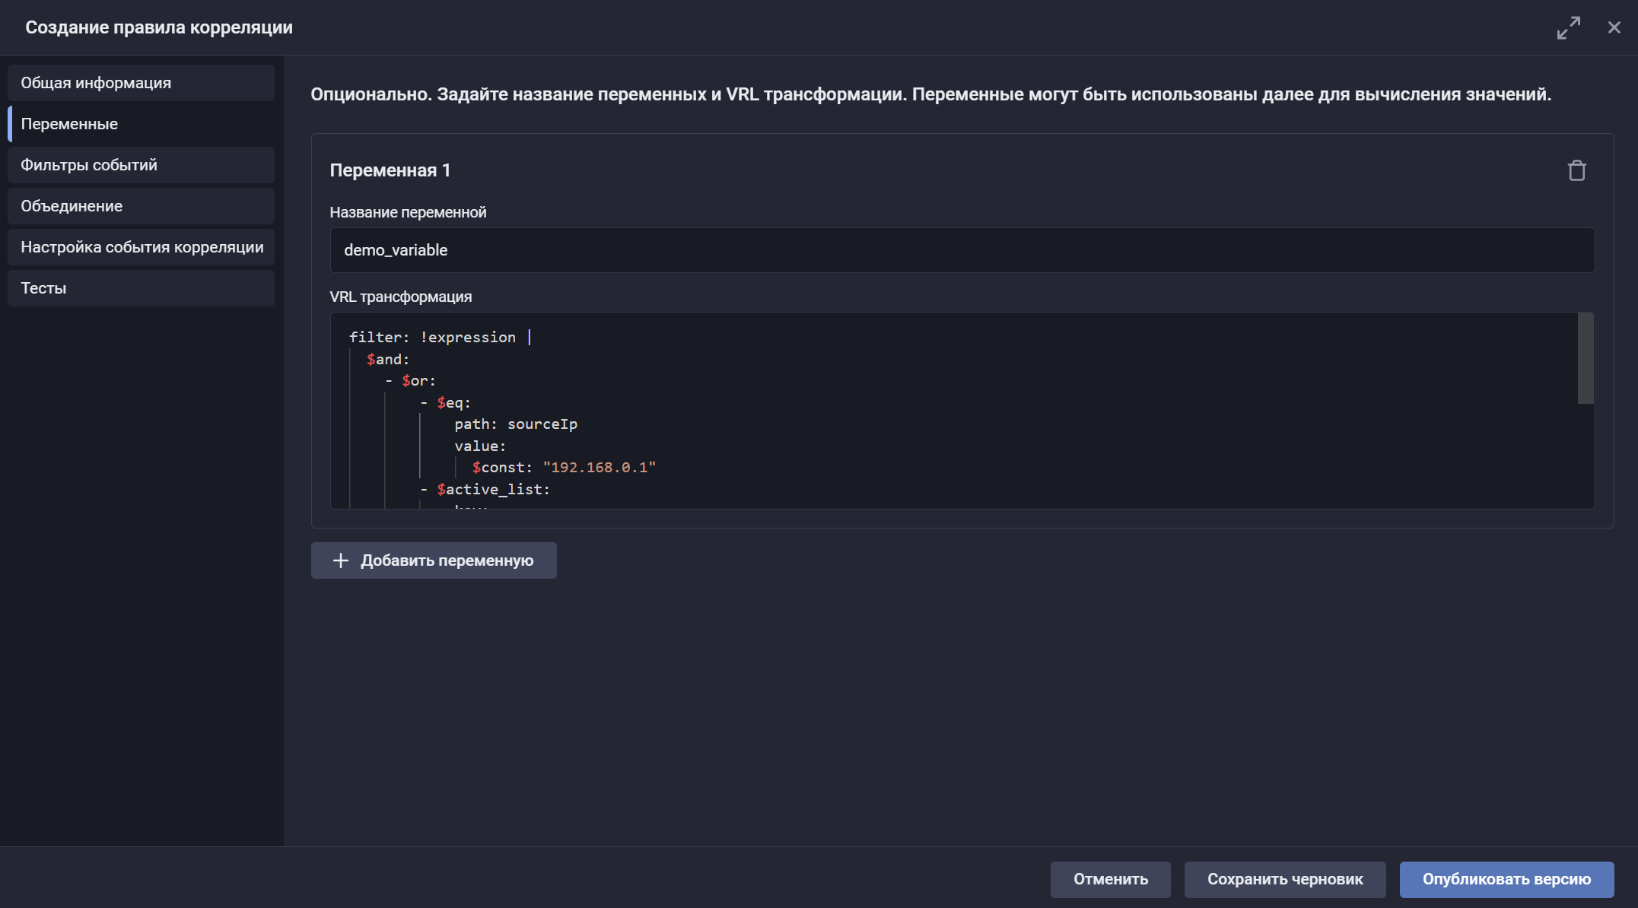Screen dimensions: 1638x908
Task: Click the VRL editor scrollbar
Action: (x=1587, y=357)
